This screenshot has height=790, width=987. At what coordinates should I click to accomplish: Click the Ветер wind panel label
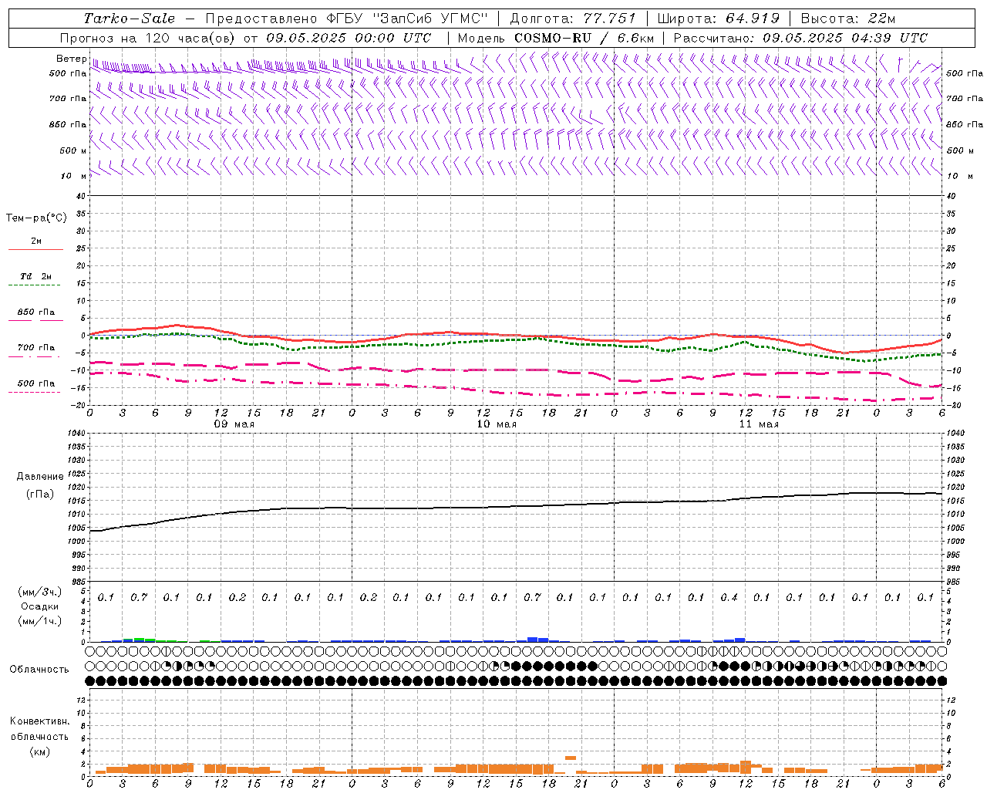click(x=71, y=59)
